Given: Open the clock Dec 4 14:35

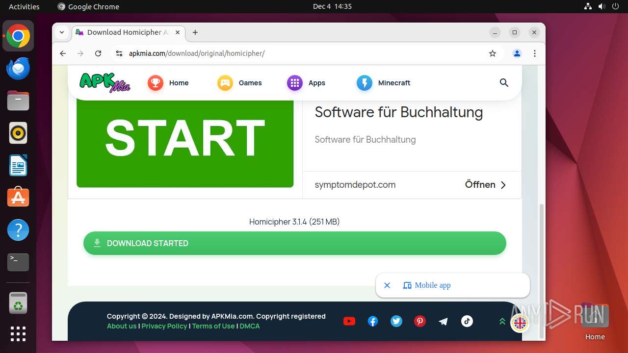Looking at the screenshot, I should 332,6.
